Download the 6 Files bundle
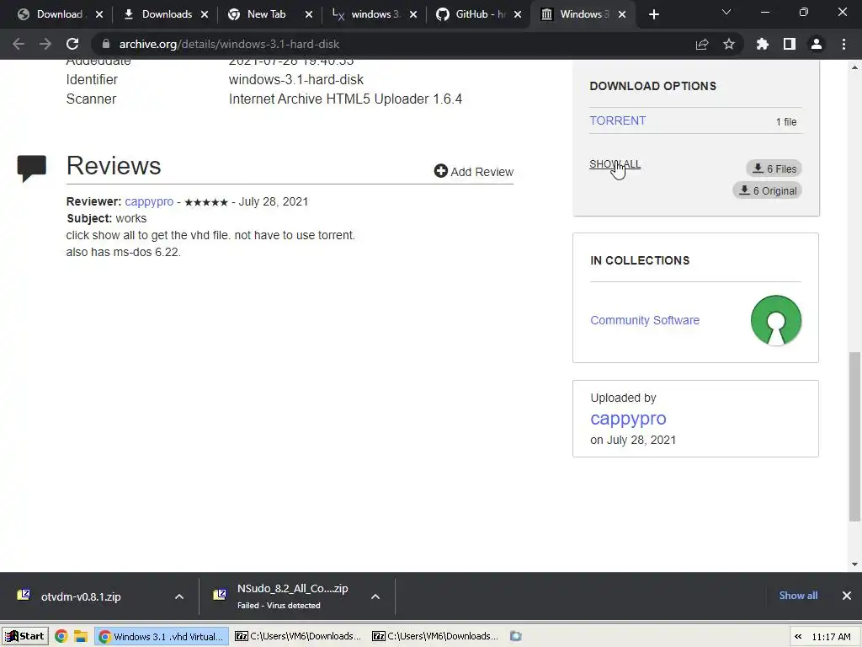The height and width of the screenshot is (647, 862). [774, 168]
